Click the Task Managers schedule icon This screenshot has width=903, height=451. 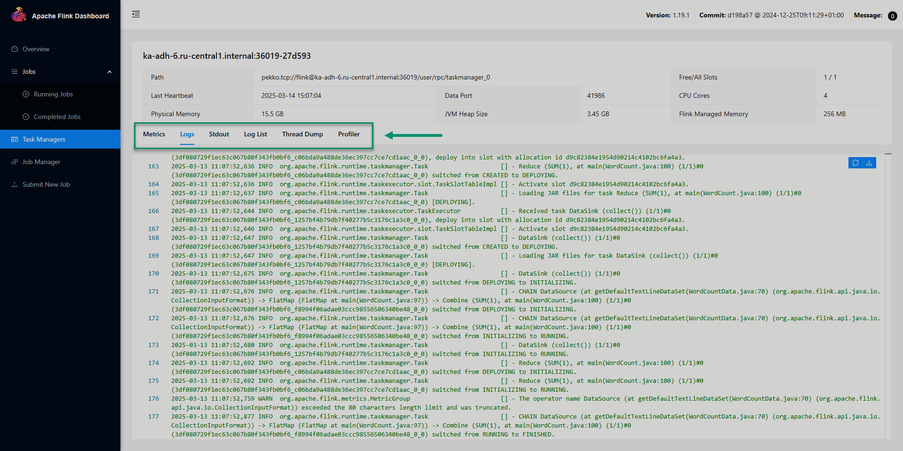15,139
